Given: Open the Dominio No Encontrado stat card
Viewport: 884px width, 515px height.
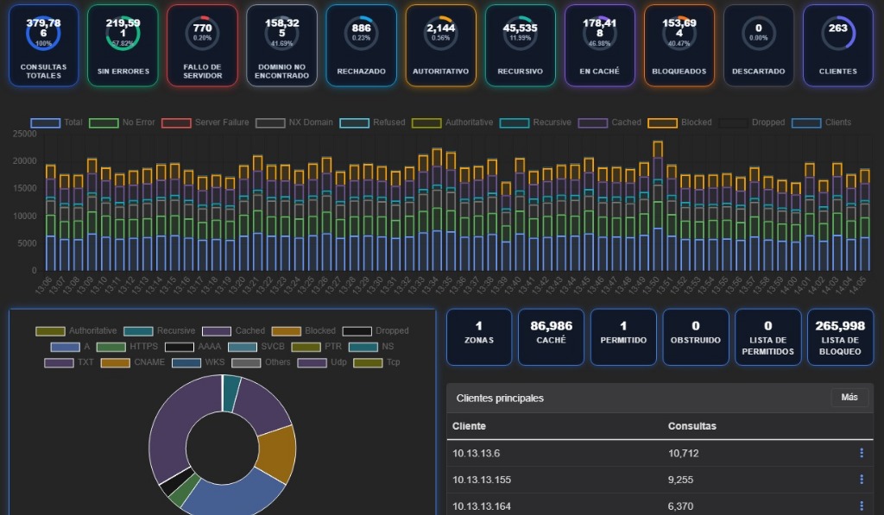Looking at the screenshot, I should click(282, 46).
